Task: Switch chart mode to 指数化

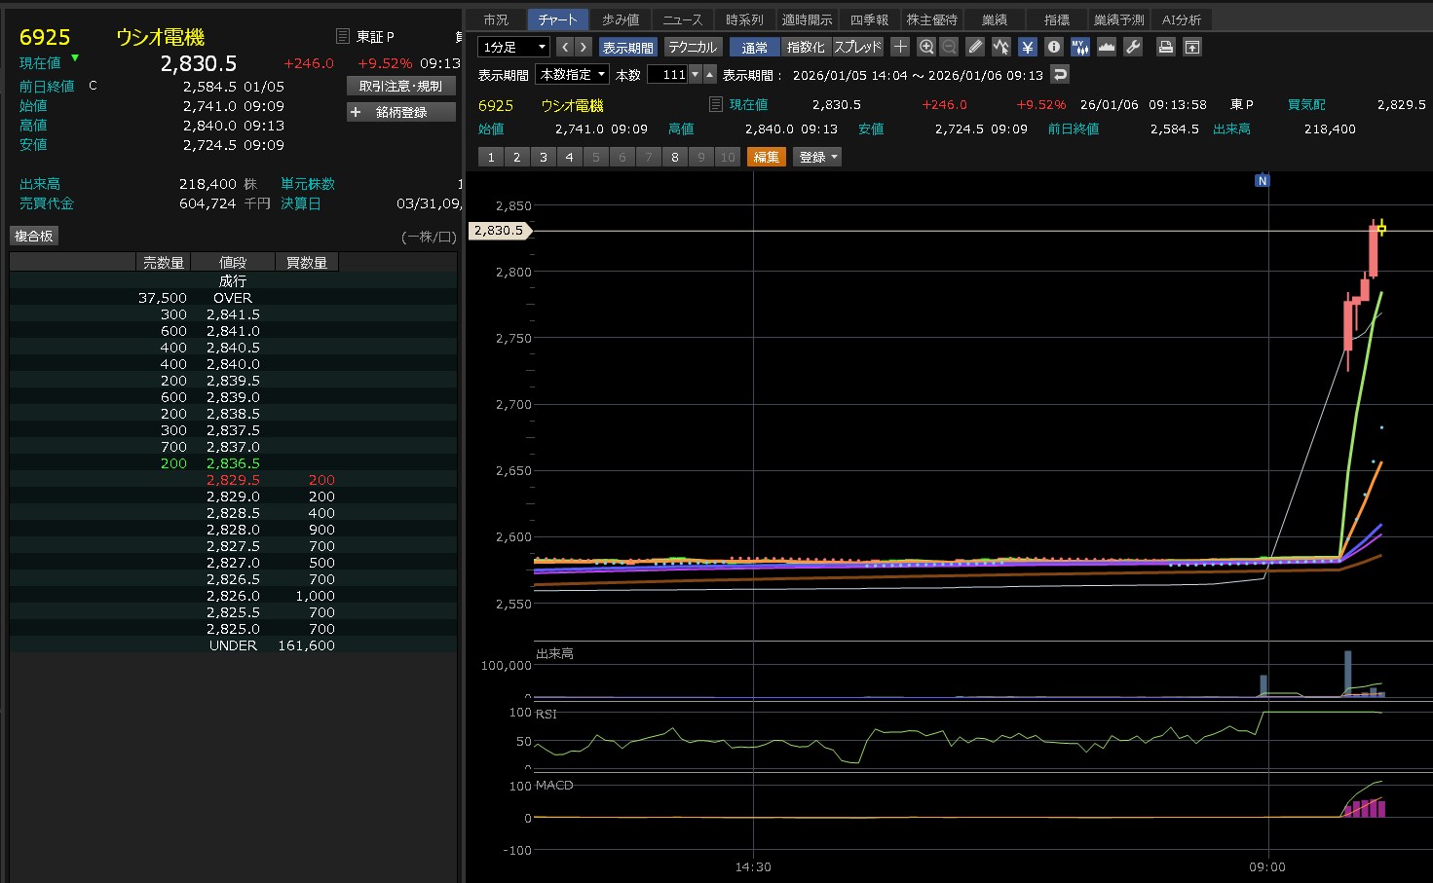Action: (x=806, y=47)
